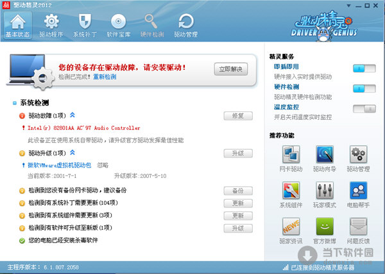The image size is (385, 274).
Task: Click the red 驱动故障 warning icon
Action: tap(22, 116)
